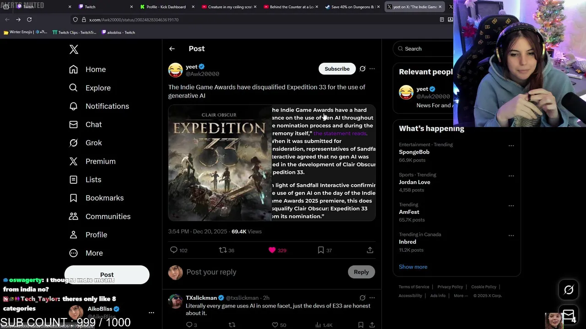Click the X search box
586x329 pixels.
pos(423,49)
